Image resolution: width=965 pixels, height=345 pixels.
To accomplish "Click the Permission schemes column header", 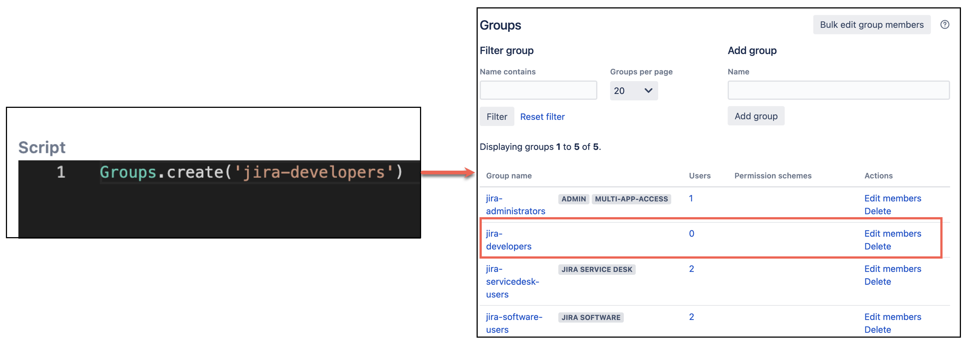I will [x=772, y=175].
